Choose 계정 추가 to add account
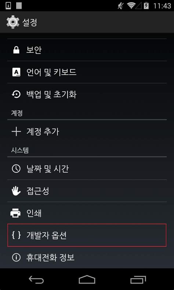The width and height of the screenshot is (174, 290). pyautogui.click(x=87, y=132)
